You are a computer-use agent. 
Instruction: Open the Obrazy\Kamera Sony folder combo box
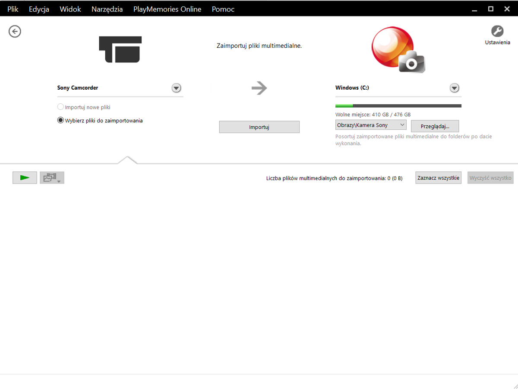click(x=371, y=125)
